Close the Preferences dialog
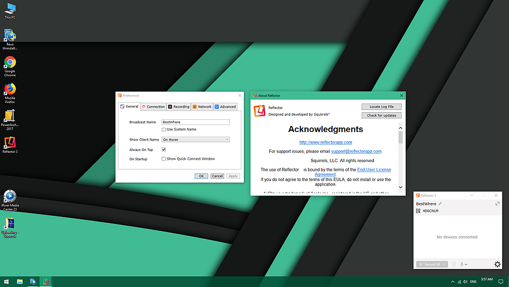This screenshot has width=509, height=287. (240, 95)
